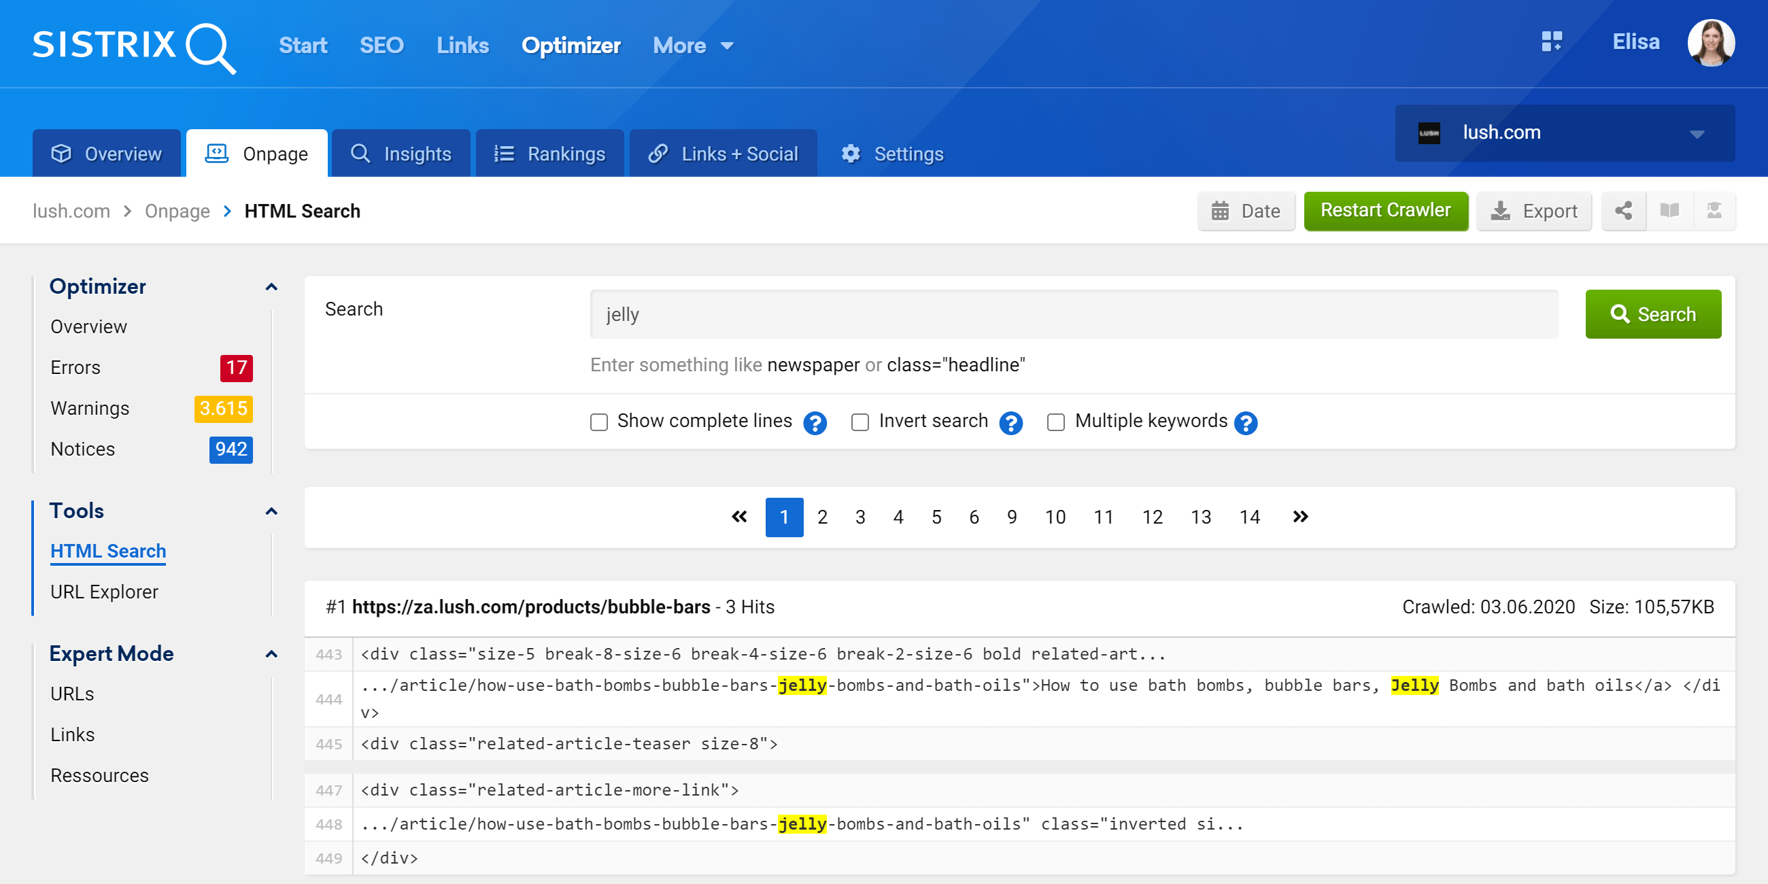
Task: Select current page 1 in pagination
Action: coord(784,517)
